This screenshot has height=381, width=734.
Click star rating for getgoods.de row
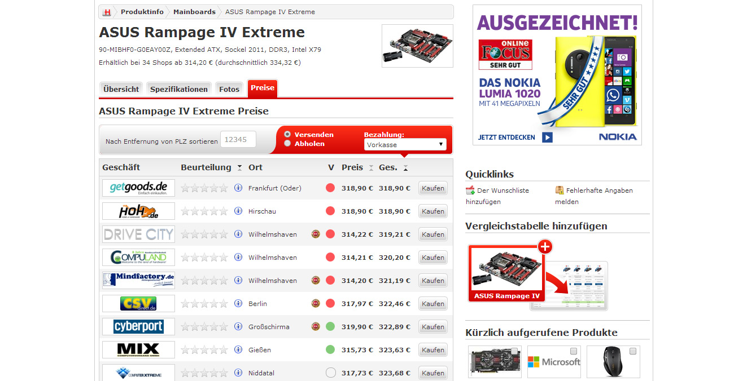[x=204, y=188]
